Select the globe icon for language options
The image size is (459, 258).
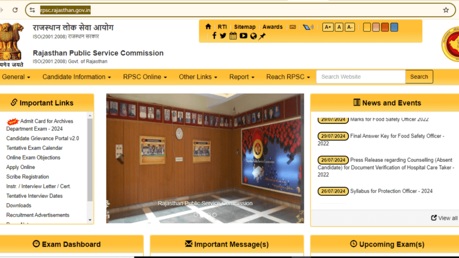tap(254, 35)
